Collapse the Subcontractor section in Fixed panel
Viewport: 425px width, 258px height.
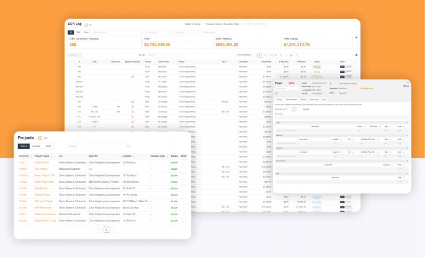point(407,161)
